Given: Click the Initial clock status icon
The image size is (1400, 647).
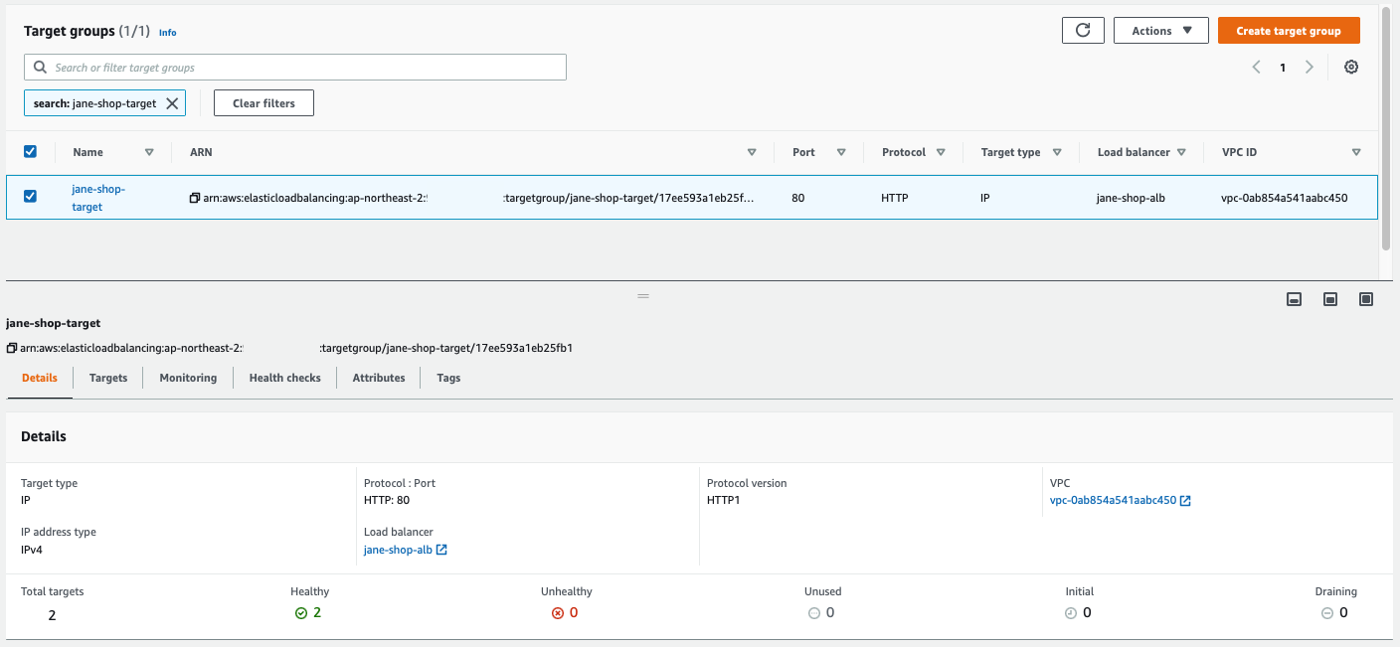Looking at the screenshot, I should pyautogui.click(x=1071, y=613).
